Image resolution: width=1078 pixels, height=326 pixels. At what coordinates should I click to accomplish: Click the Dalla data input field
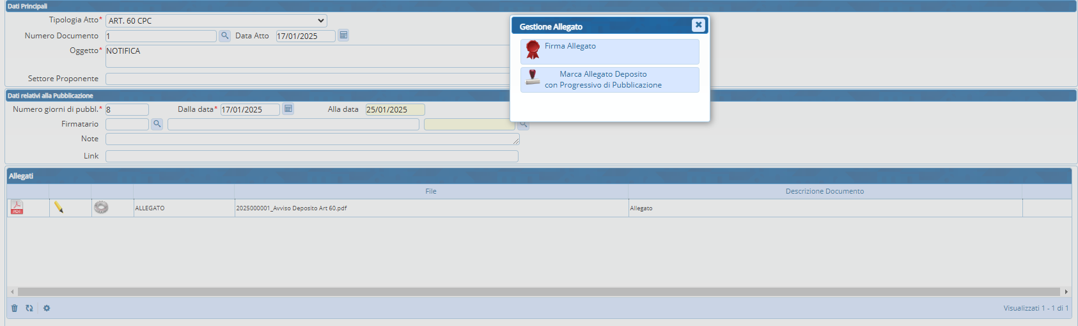[x=250, y=109]
